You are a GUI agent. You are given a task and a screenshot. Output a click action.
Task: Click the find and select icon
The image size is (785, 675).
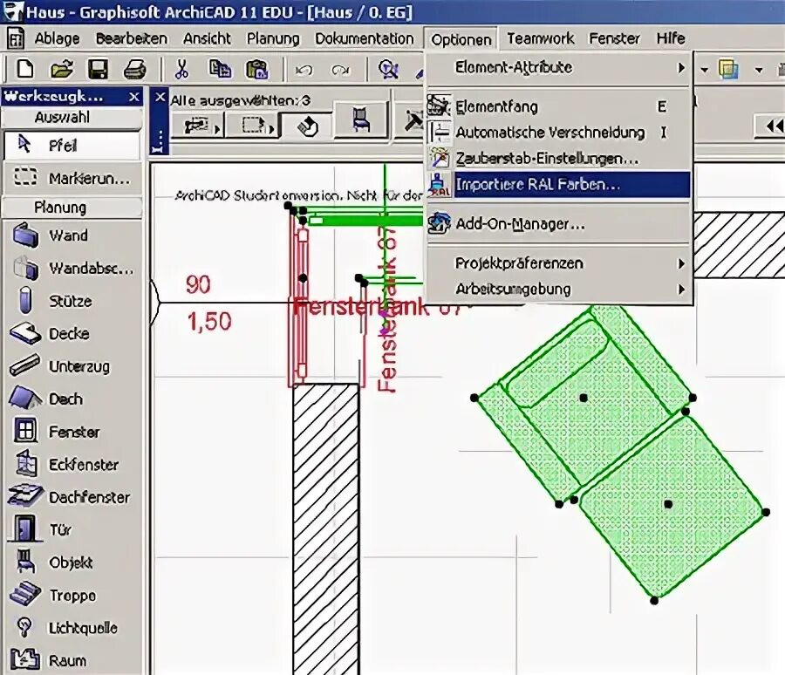click(x=388, y=70)
